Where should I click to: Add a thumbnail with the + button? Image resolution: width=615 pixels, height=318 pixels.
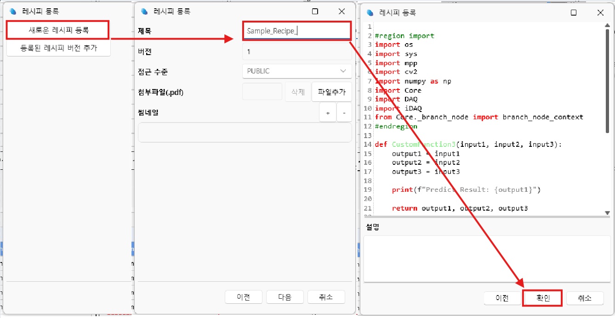(x=328, y=112)
